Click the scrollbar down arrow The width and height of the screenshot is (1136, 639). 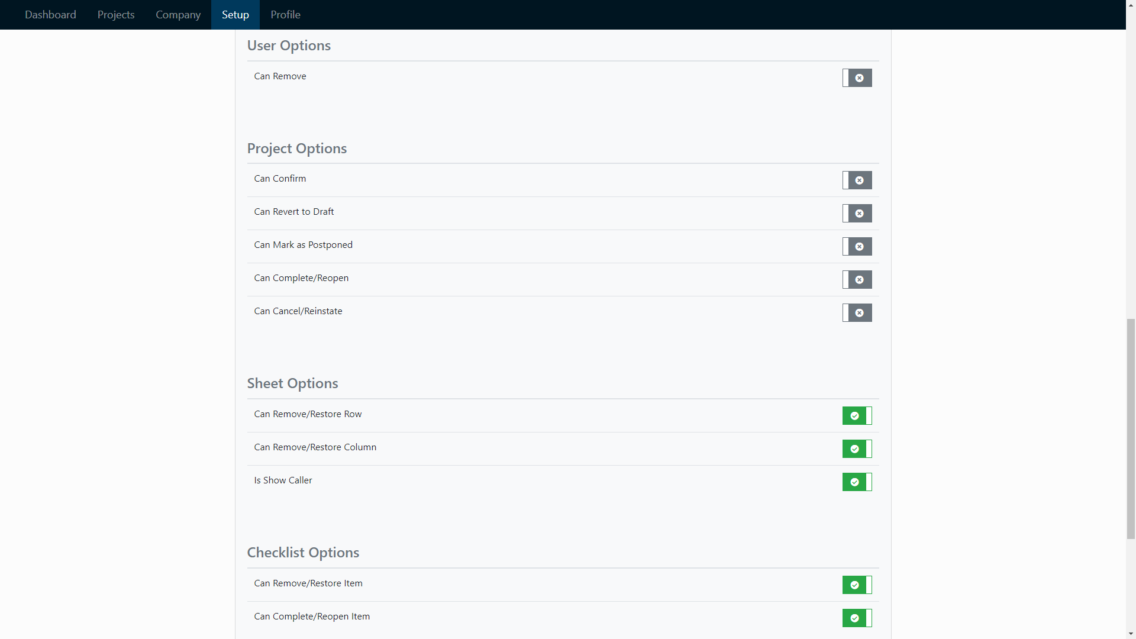click(x=1131, y=634)
